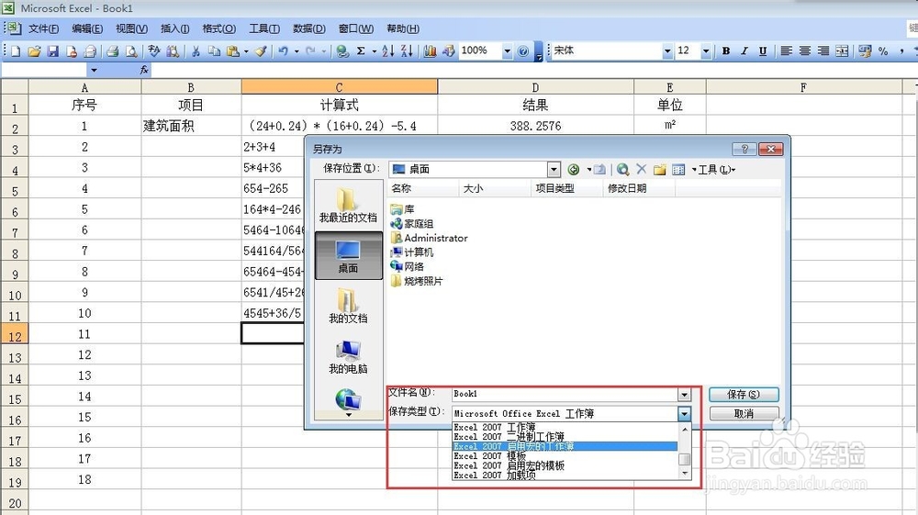Toggle center alignment button
Viewport: 918px width, 515px height.
805,51
